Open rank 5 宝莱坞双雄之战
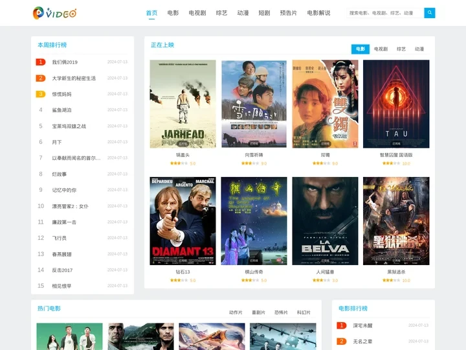Image resolution: width=466 pixels, height=350 pixels. (69, 126)
